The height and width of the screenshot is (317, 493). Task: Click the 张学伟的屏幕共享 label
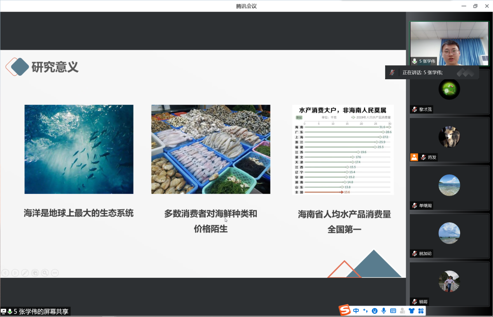click(41, 312)
